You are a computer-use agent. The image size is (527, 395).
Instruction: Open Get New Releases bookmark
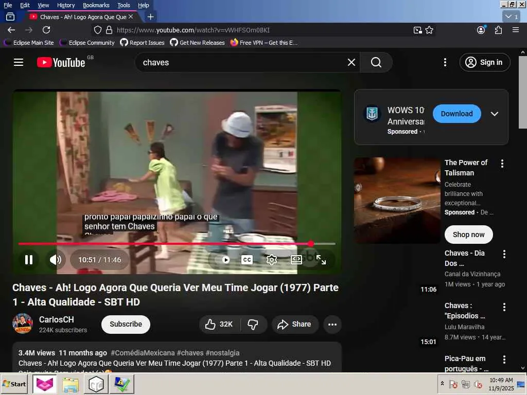click(x=197, y=43)
